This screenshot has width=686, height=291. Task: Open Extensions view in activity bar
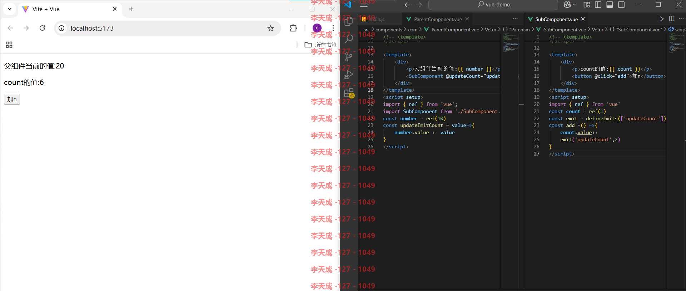coord(349,93)
